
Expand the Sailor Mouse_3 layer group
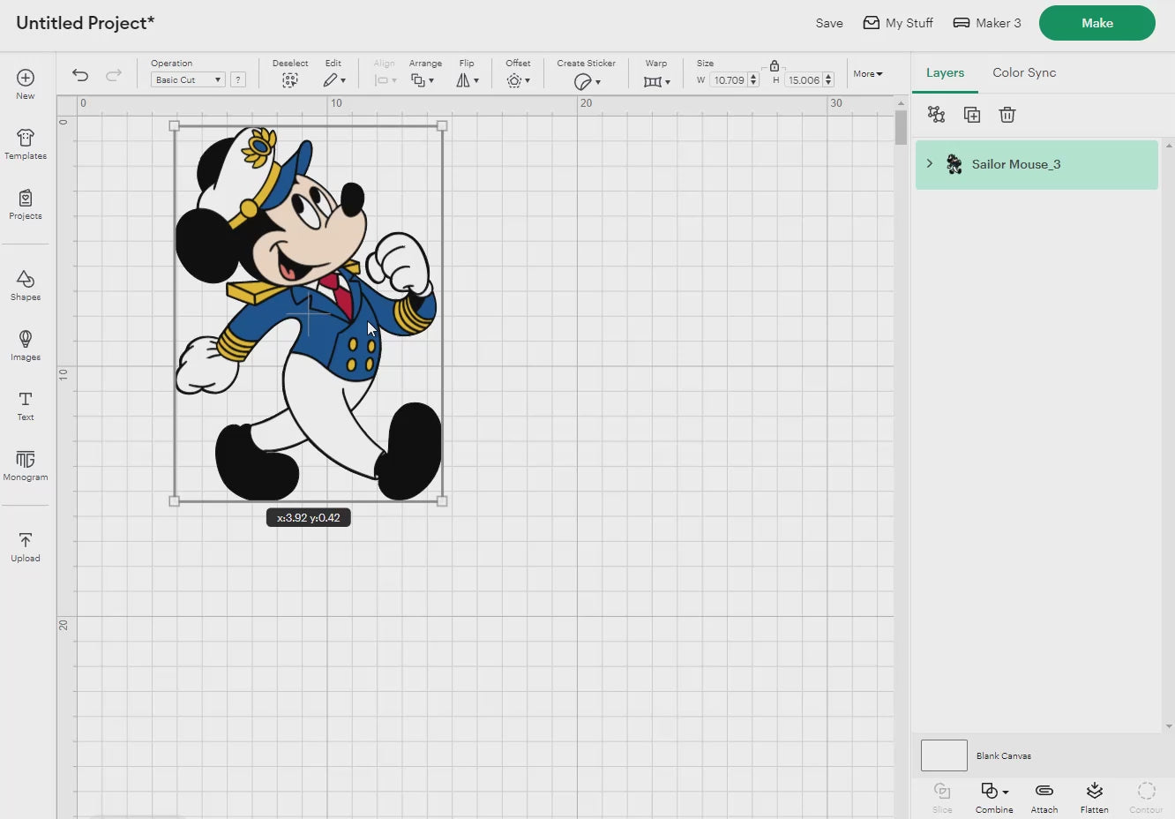coord(929,163)
